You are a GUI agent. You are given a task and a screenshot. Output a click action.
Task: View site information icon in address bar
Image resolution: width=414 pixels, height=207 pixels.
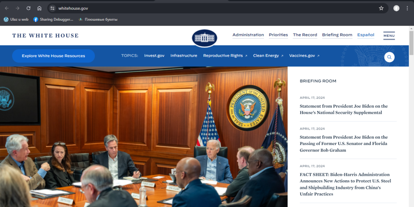tap(53, 8)
